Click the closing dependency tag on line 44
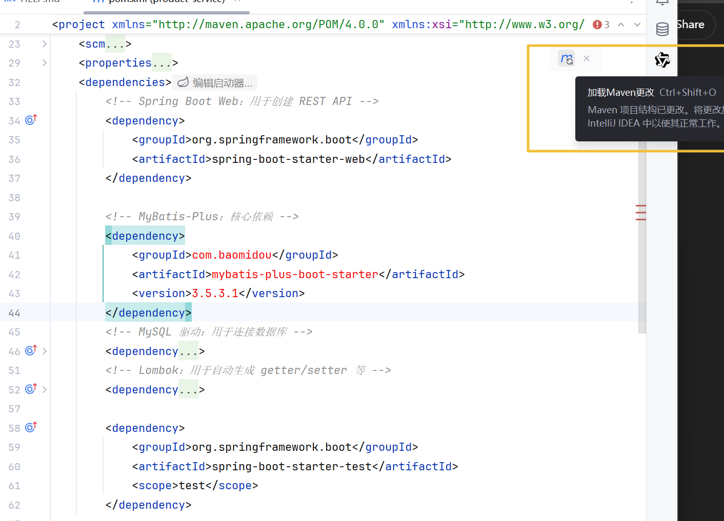This screenshot has width=724, height=521. click(x=148, y=313)
